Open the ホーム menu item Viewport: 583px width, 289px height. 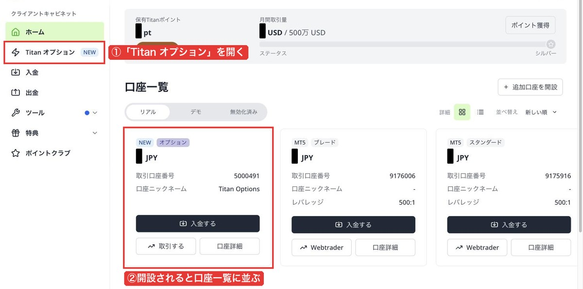54,32
